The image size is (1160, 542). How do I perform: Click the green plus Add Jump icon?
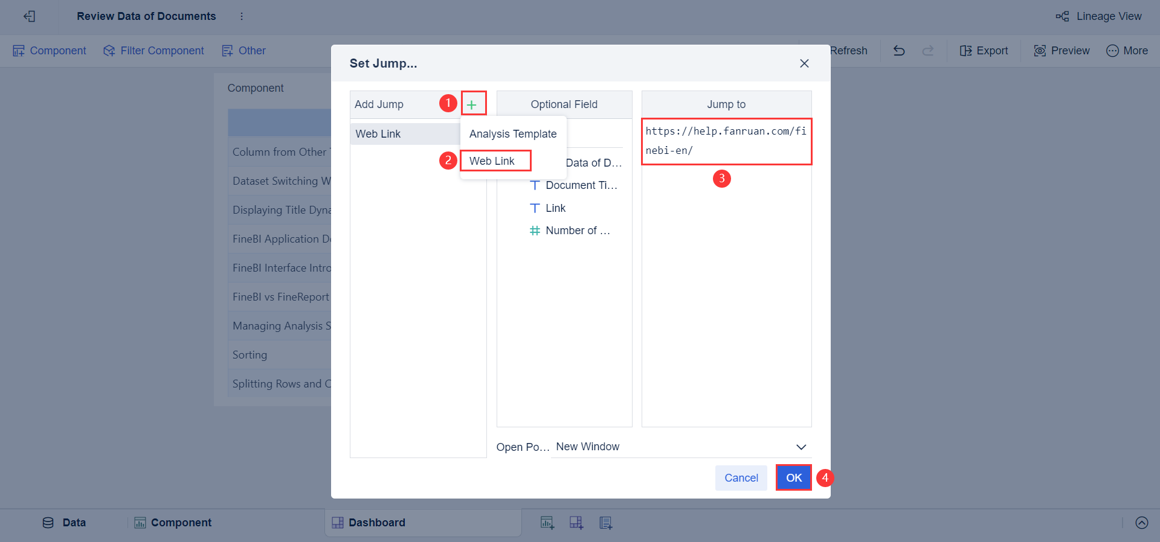click(x=472, y=104)
